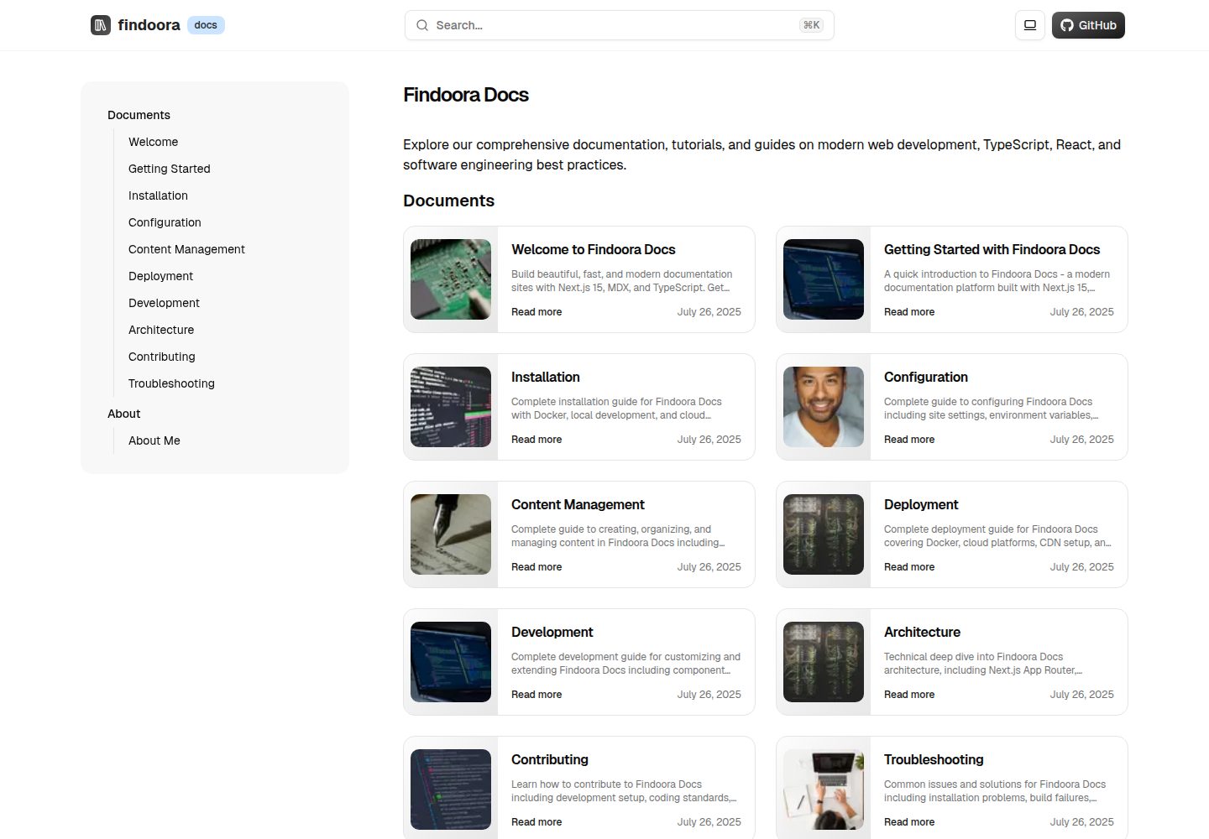The width and height of the screenshot is (1209, 839).
Task: Click the Development card title
Action: (x=552, y=632)
